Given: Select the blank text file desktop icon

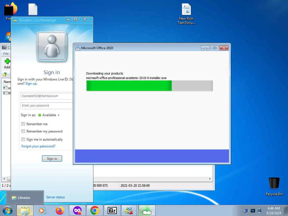Looking at the screenshot, I should [x=33, y=9].
